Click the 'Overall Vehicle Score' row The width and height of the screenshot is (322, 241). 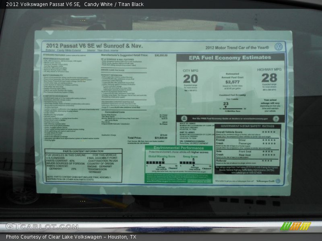[246, 132]
